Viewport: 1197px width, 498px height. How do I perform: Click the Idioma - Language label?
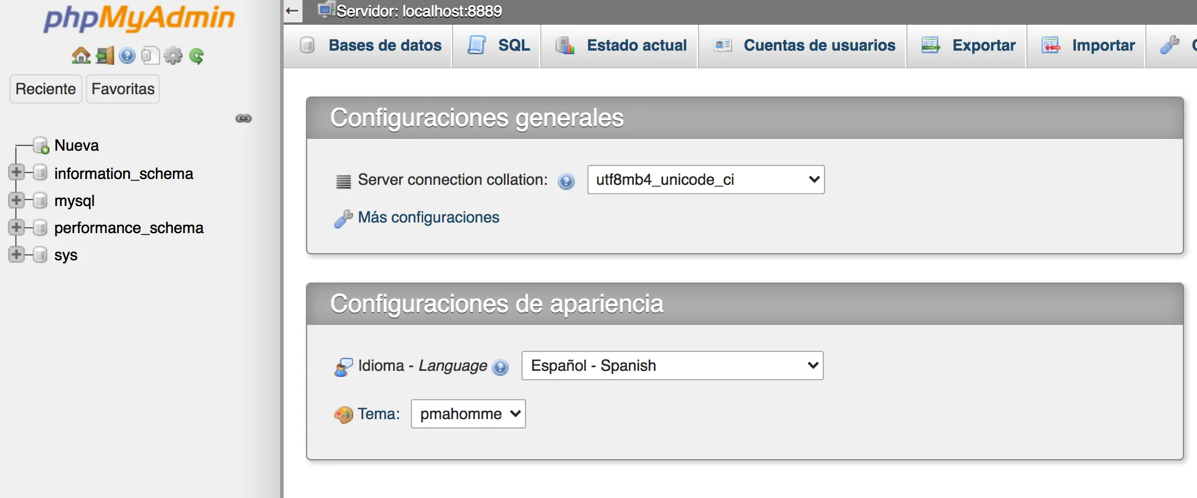(x=423, y=366)
